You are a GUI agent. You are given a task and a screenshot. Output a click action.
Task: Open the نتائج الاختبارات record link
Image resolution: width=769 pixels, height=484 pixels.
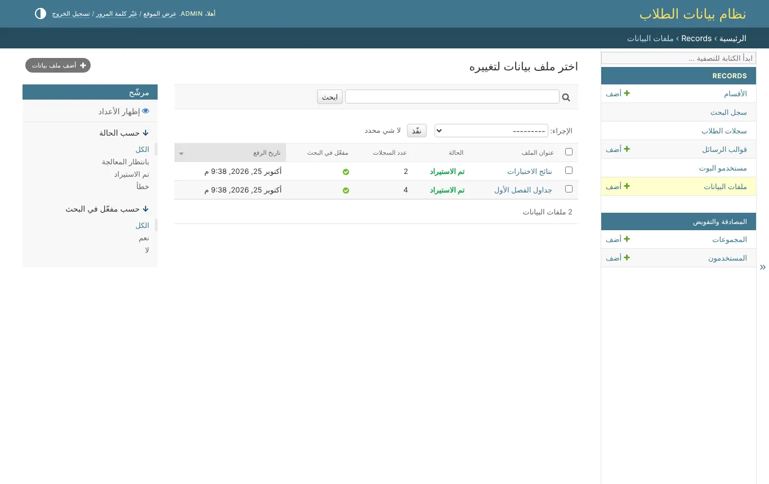point(530,172)
